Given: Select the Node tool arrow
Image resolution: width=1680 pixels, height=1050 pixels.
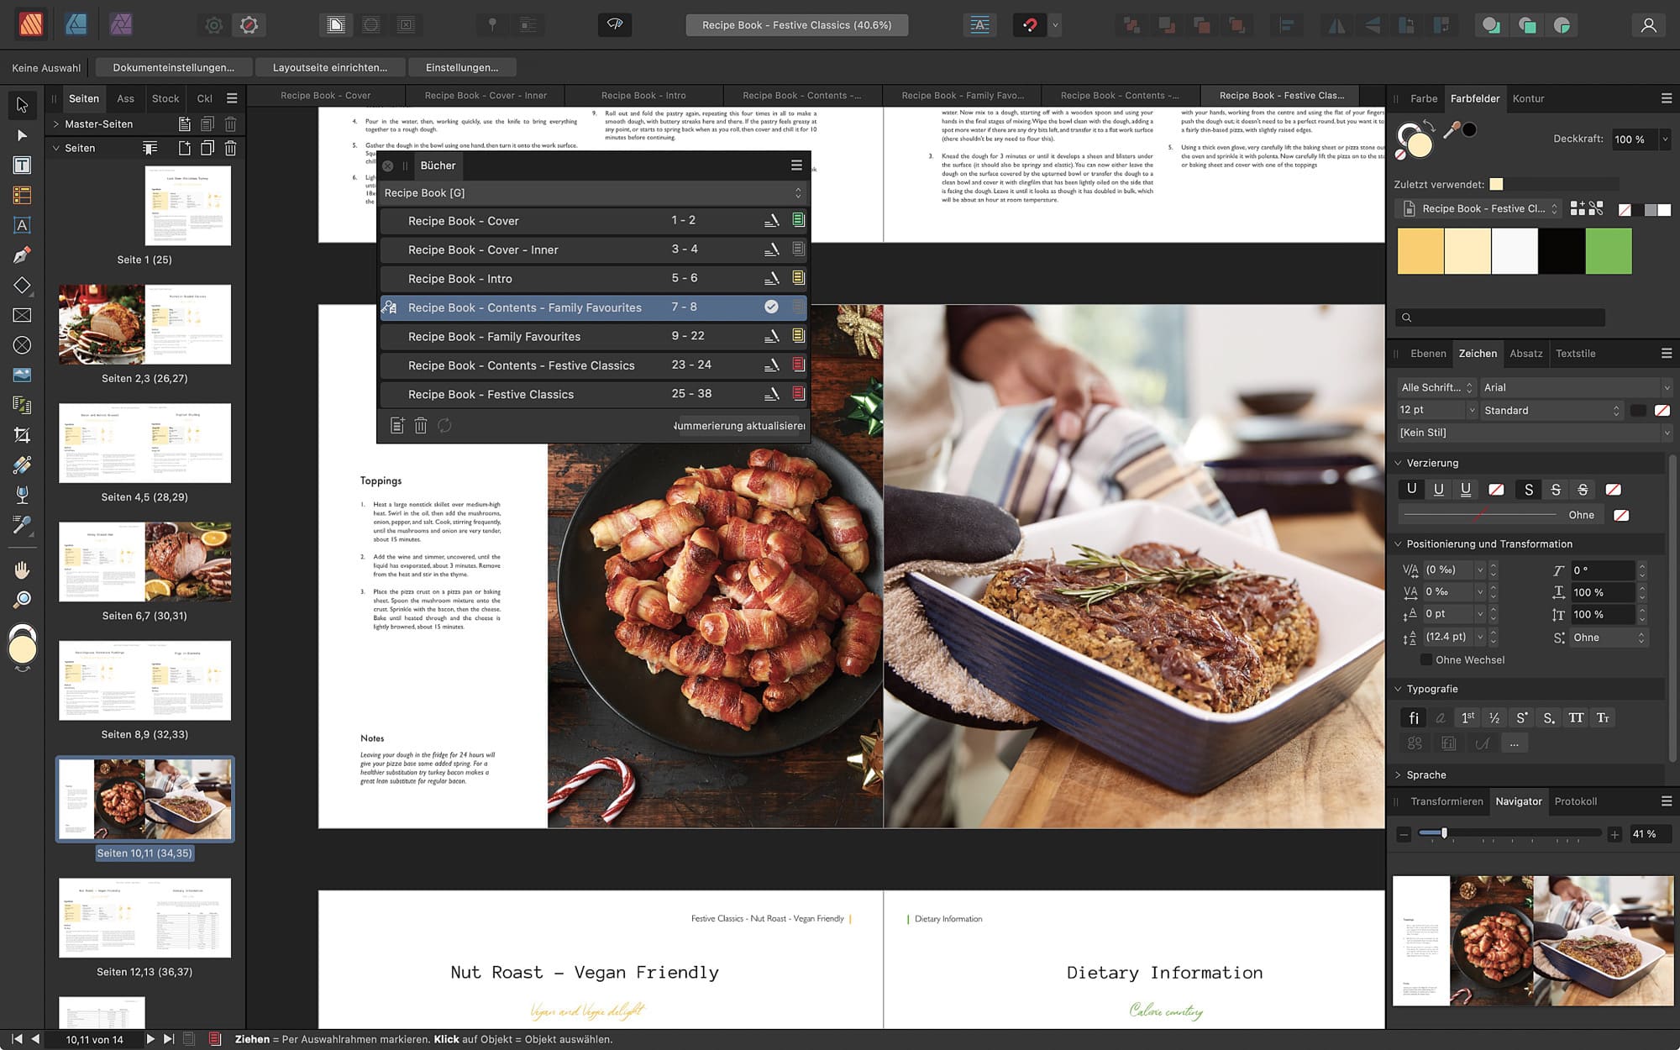Looking at the screenshot, I should coord(22,135).
